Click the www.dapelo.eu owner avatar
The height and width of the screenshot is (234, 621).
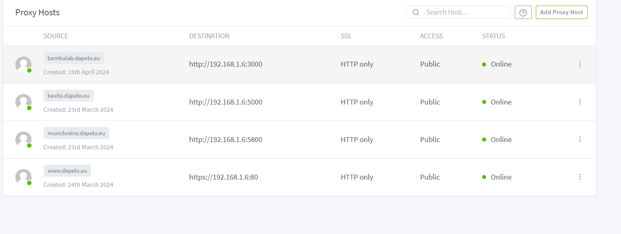click(23, 177)
